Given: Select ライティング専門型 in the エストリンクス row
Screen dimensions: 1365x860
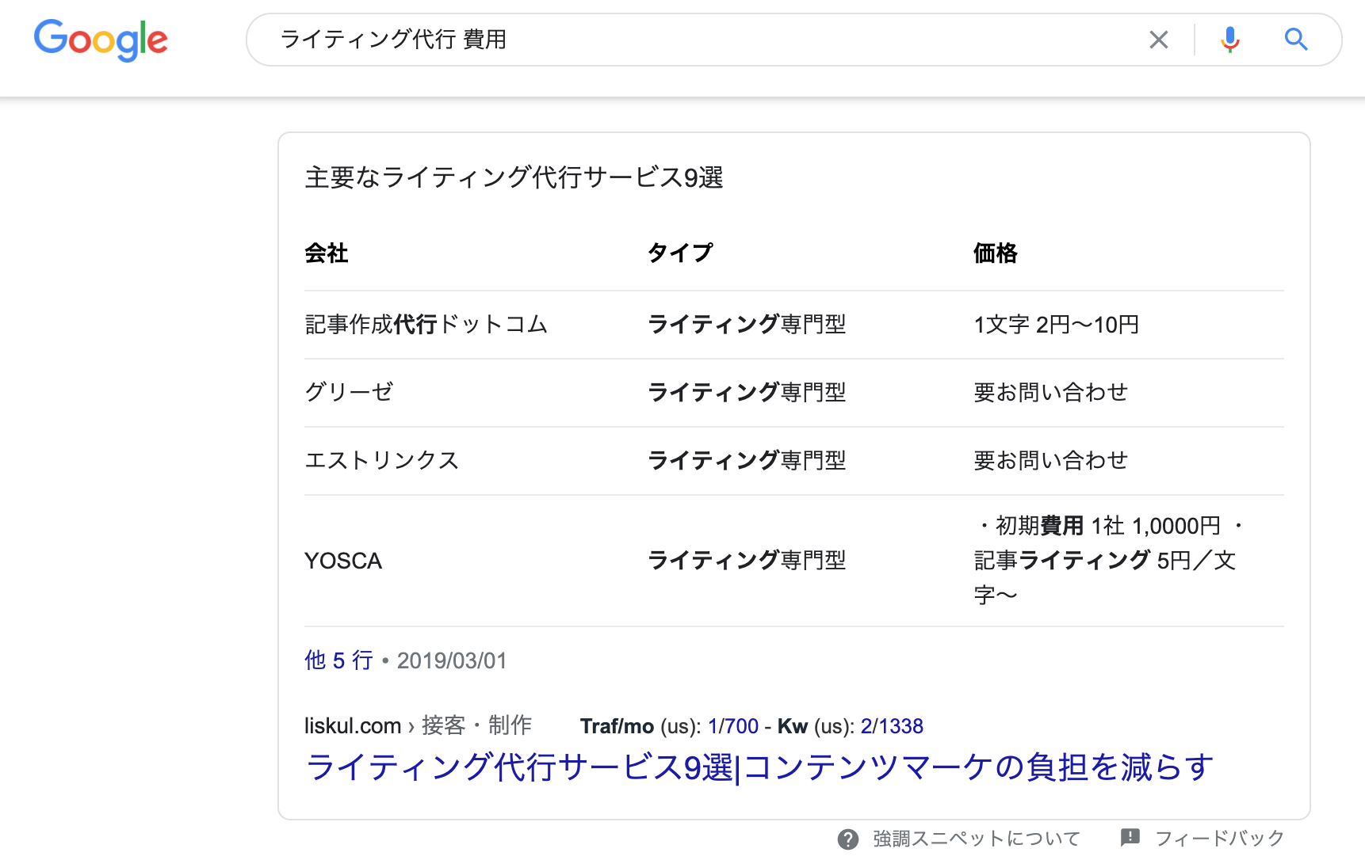Looking at the screenshot, I should tap(747, 461).
